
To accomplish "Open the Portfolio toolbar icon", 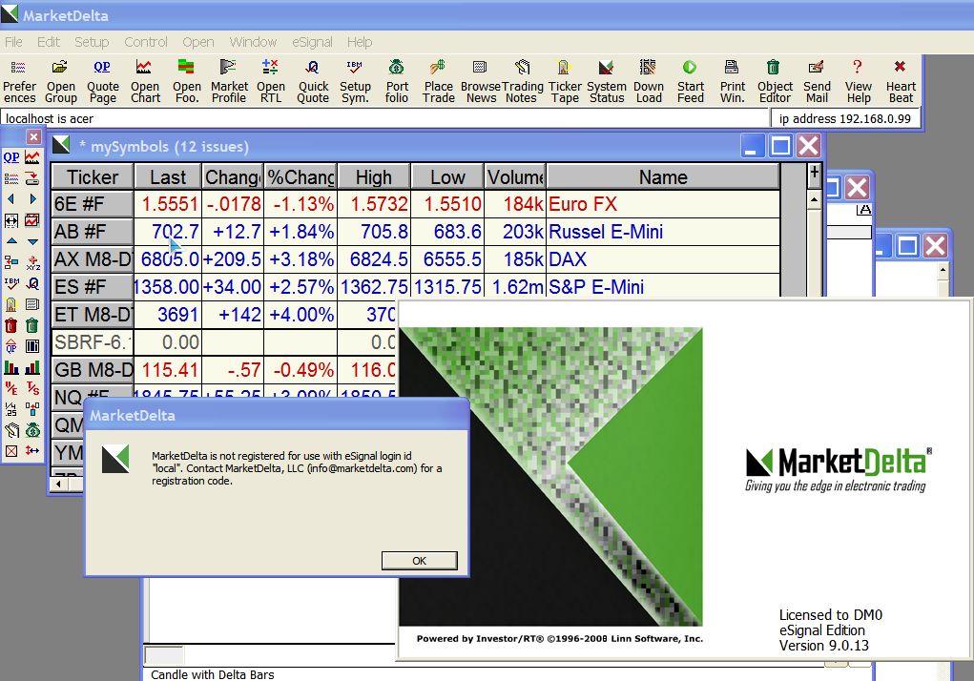I will click(x=397, y=80).
